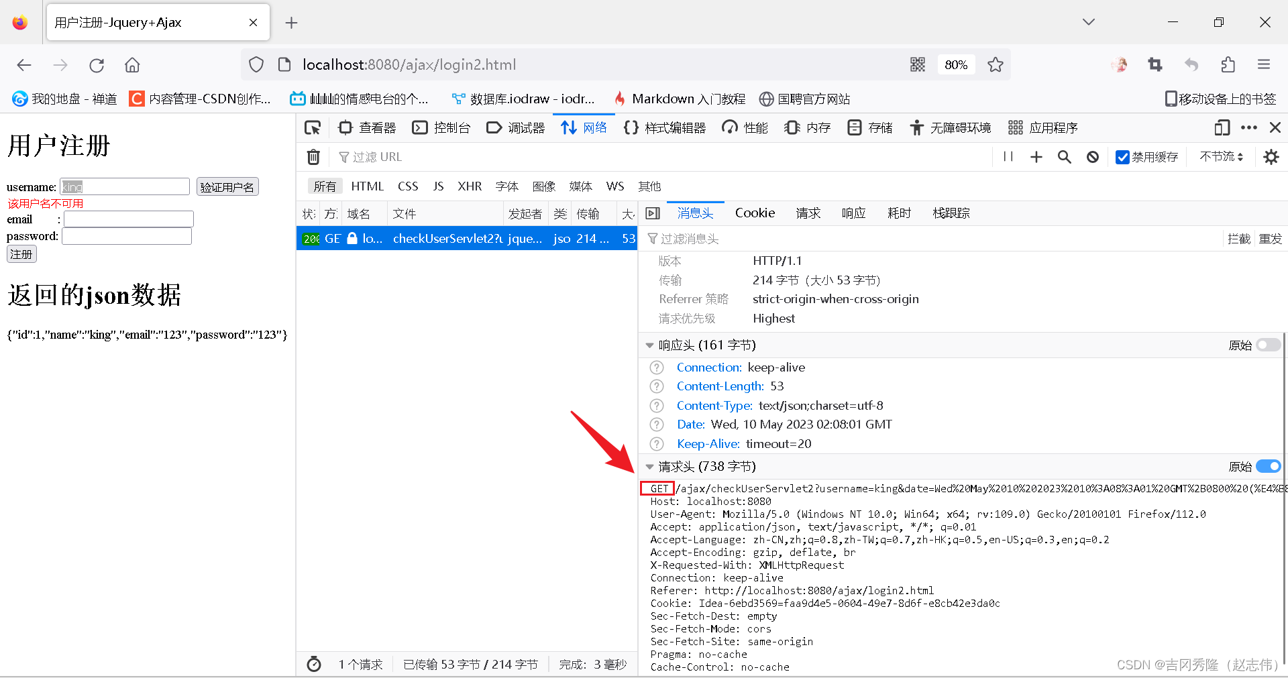This screenshot has width=1288, height=678.
Task: Switch to the Timings (耗时) tab
Action: pyautogui.click(x=900, y=213)
